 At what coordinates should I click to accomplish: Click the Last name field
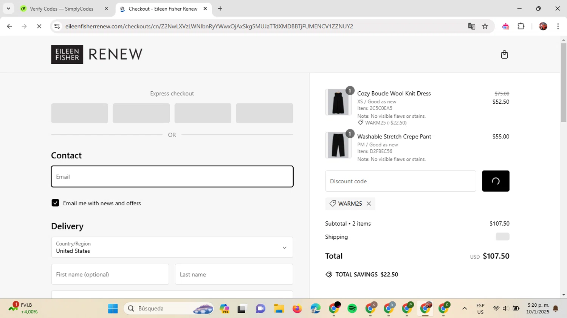point(234,274)
